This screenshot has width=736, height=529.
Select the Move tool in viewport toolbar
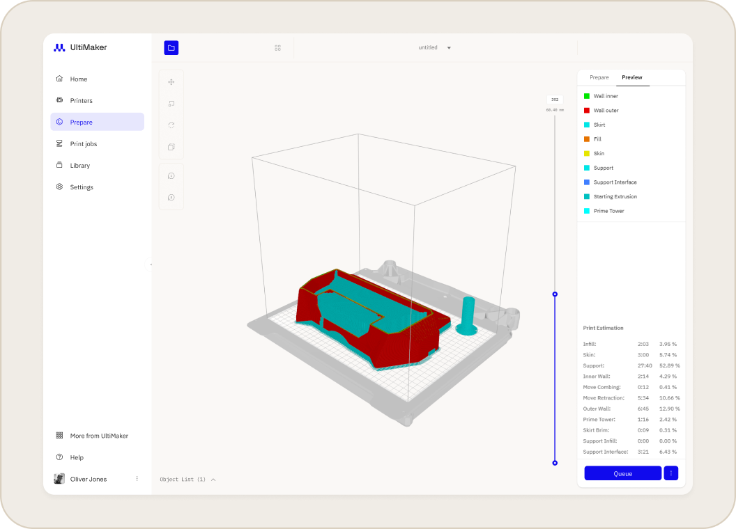(x=171, y=82)
